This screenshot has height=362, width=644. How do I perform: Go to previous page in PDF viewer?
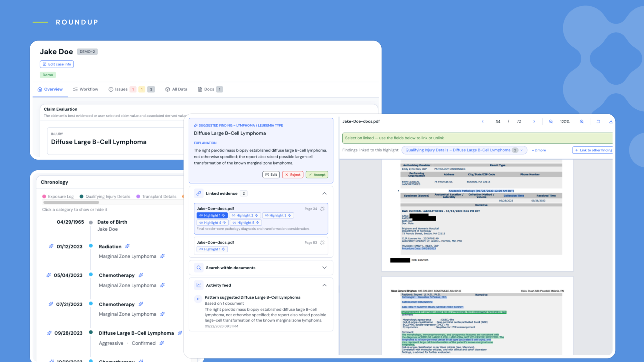[482, 122]
